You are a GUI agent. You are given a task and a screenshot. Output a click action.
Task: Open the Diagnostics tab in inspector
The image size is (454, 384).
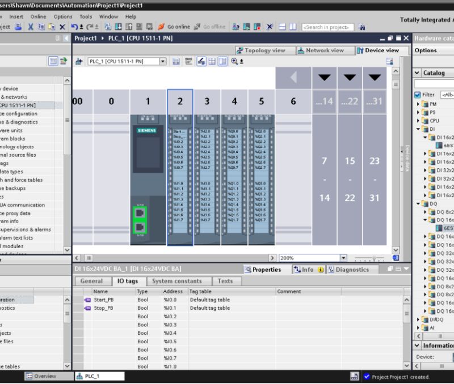point(352,270)
